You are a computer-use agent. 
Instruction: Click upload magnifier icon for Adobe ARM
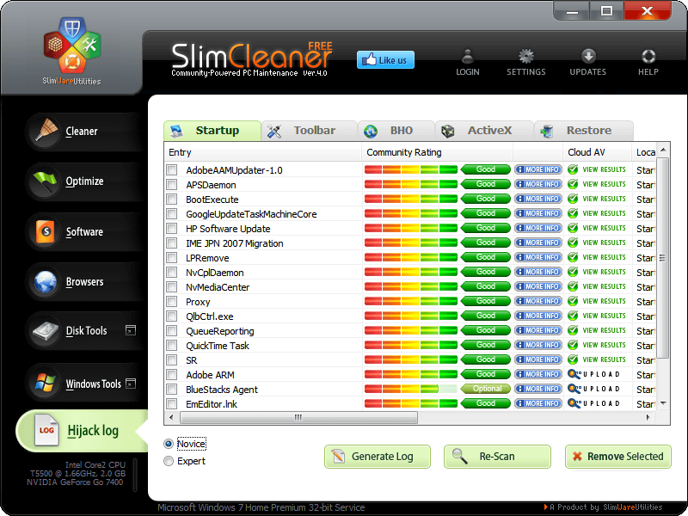pyautogui.click(x=574, y=374)
